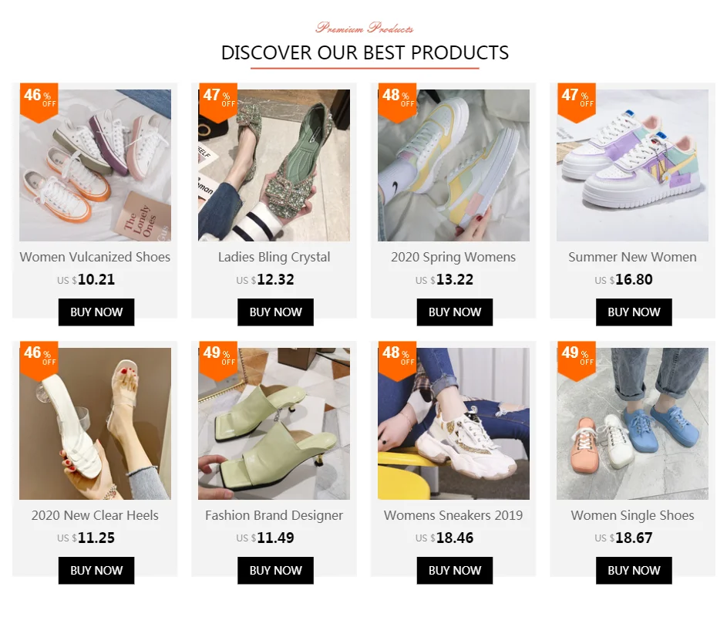Click BUY NOW for Summer New Women

coord(634,312)
